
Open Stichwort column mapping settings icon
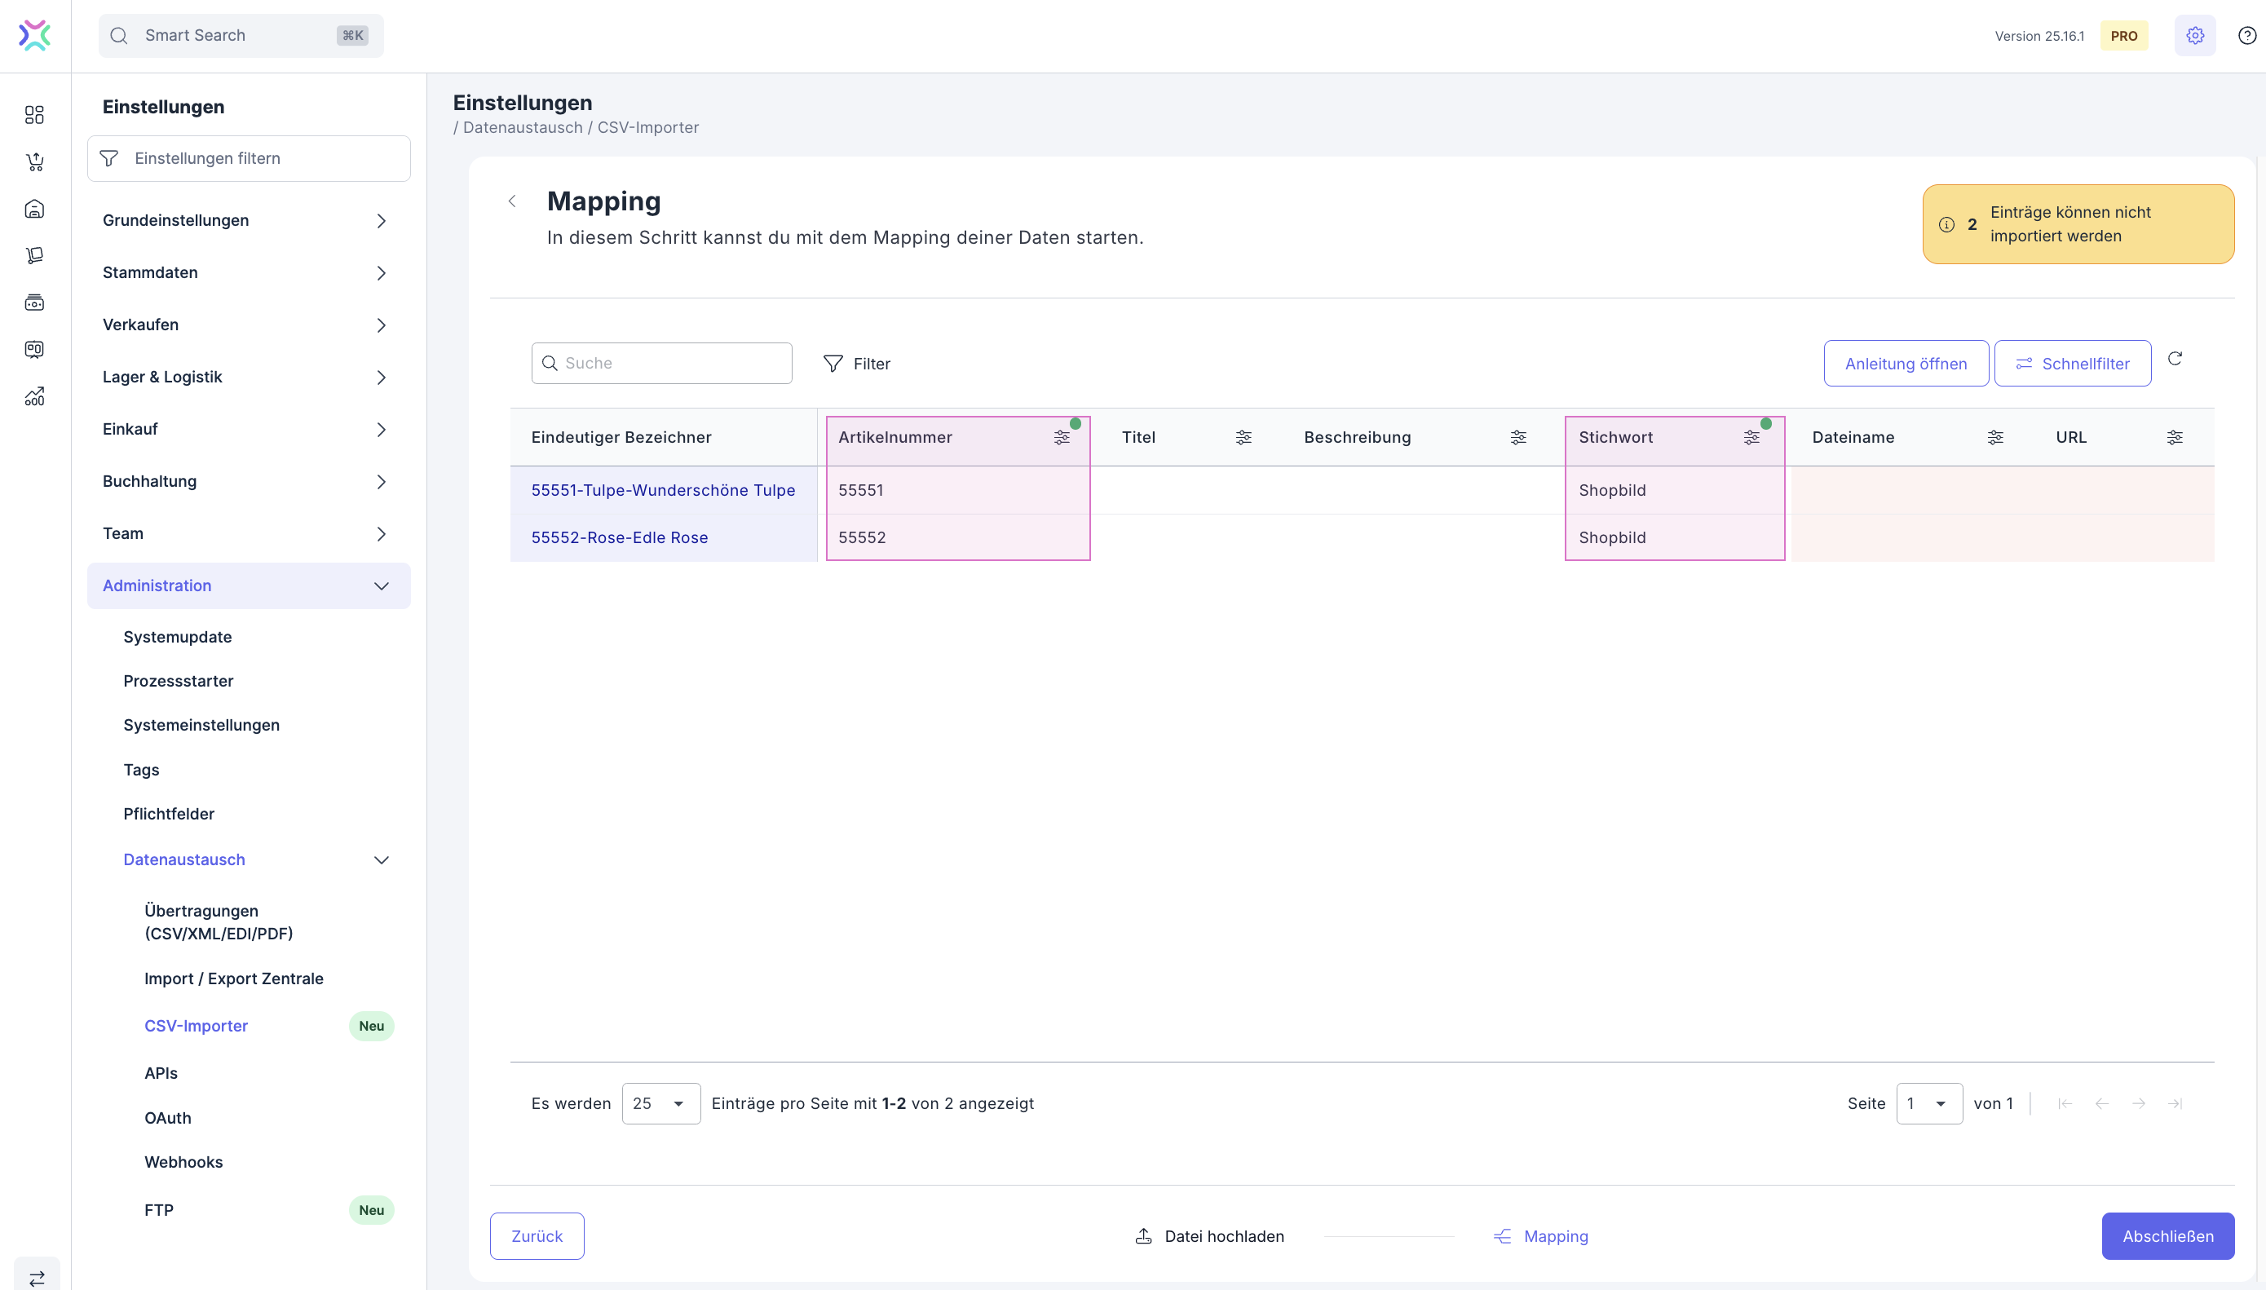pos(1751,438)
